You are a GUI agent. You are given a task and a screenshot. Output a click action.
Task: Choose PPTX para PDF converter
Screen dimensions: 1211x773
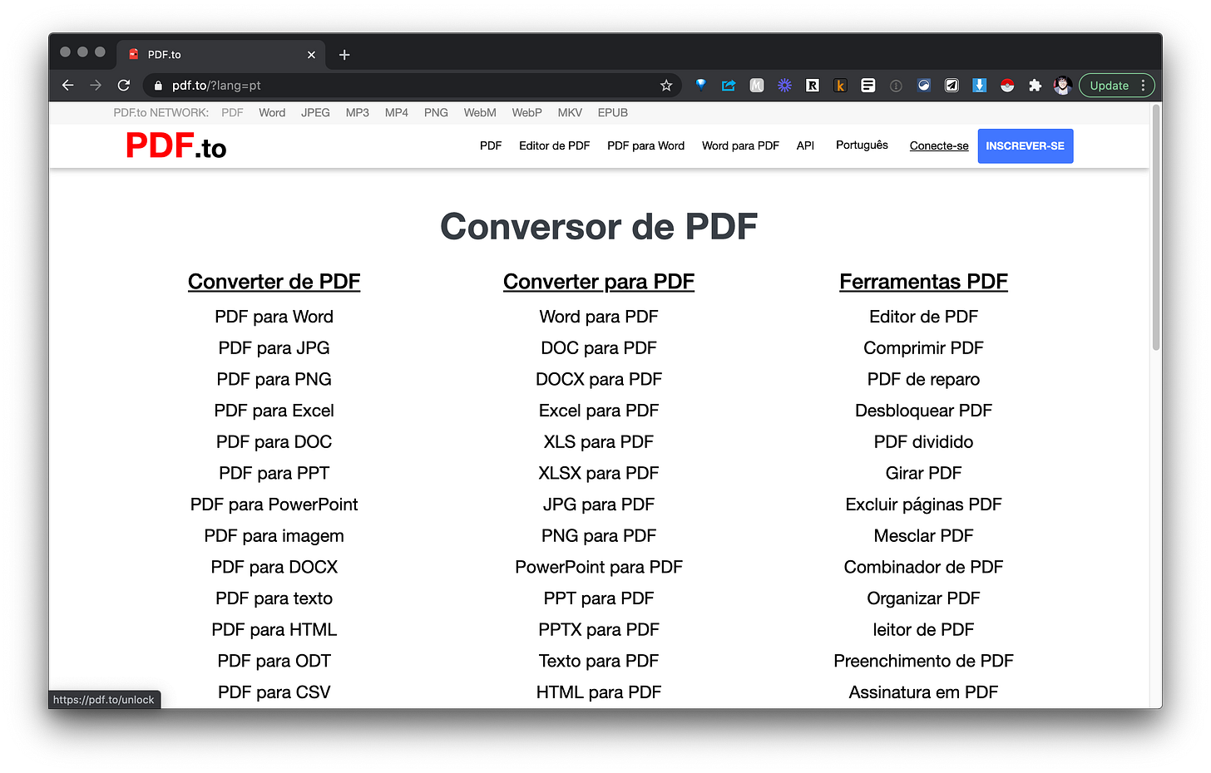pyautogui.click(x=599, y=630)
